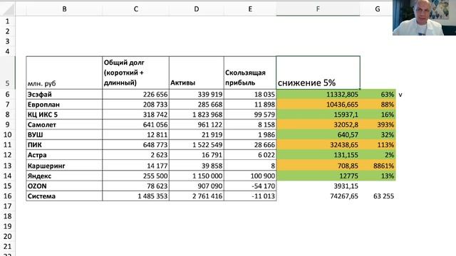Click the 'Европлан' company cell

click(64, 105)
